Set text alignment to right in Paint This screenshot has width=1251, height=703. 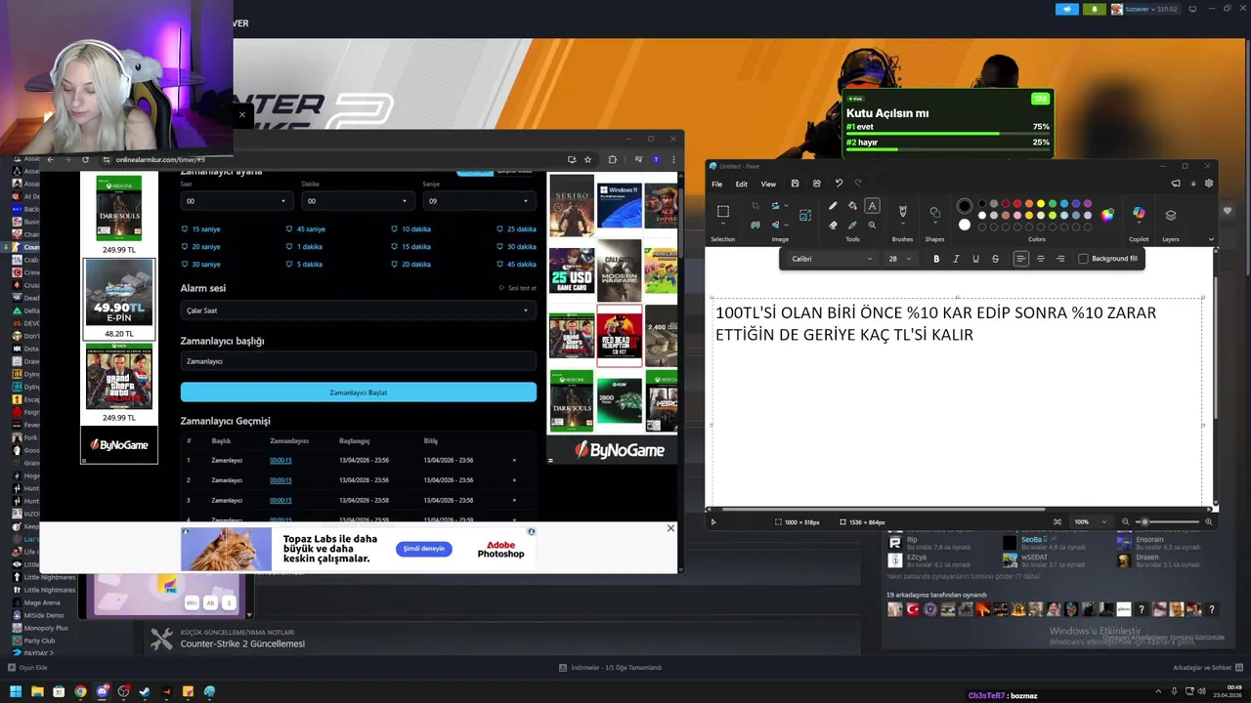coord(1060,259)
